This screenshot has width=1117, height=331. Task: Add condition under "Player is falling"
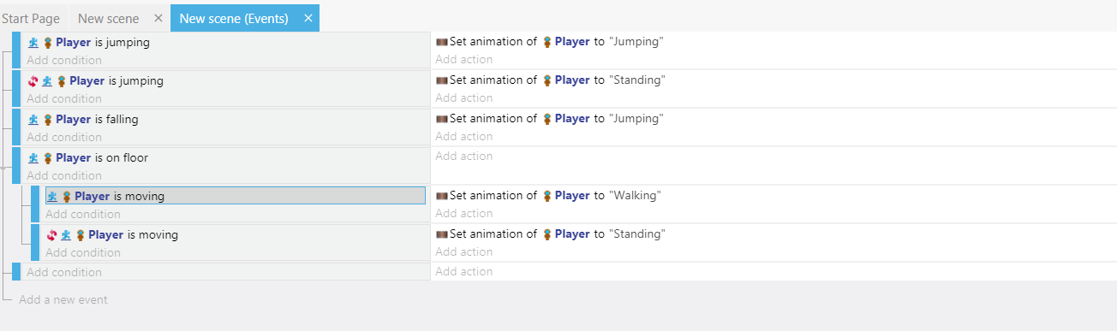pyautogui.click(x=64, y=137)
